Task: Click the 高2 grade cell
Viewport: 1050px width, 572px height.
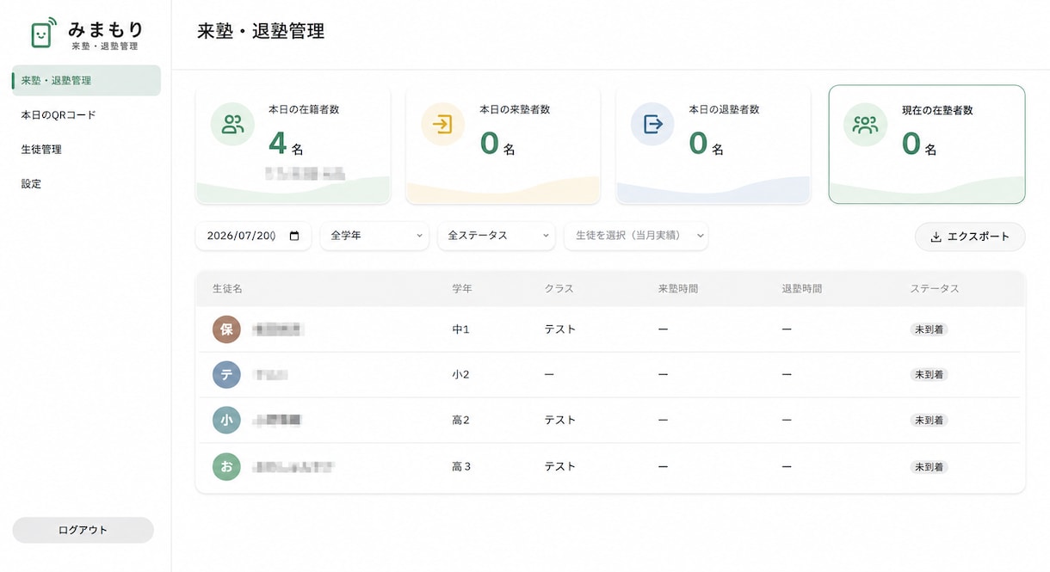Action: (x=461, y=420)
